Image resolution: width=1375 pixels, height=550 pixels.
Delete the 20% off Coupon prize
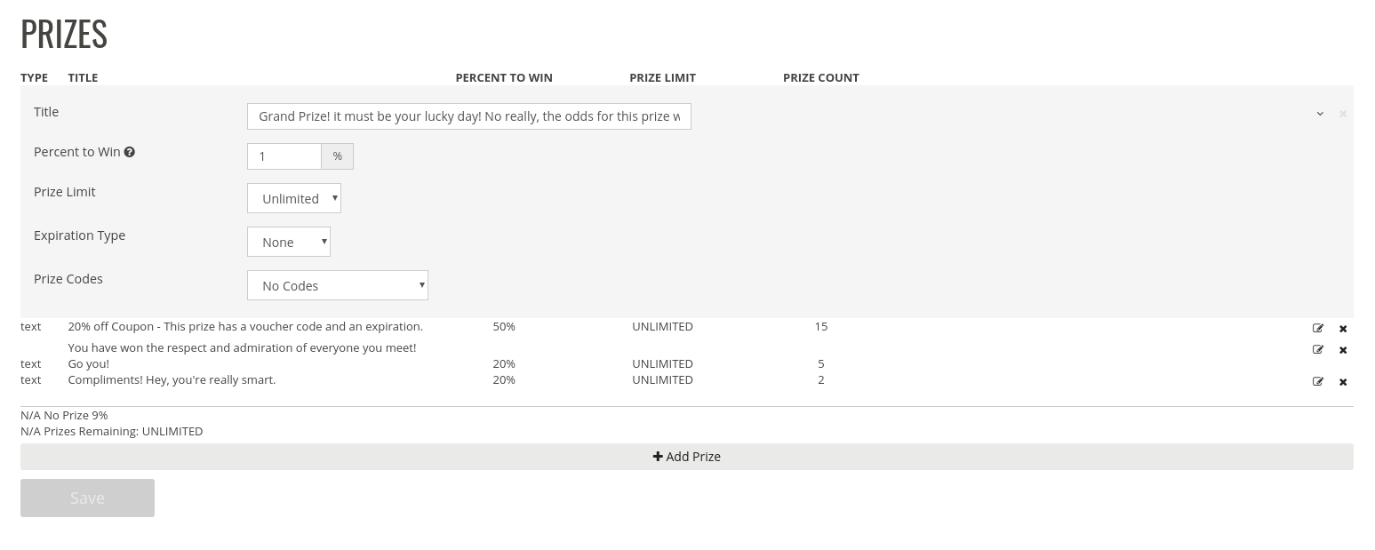[1343, 329]
